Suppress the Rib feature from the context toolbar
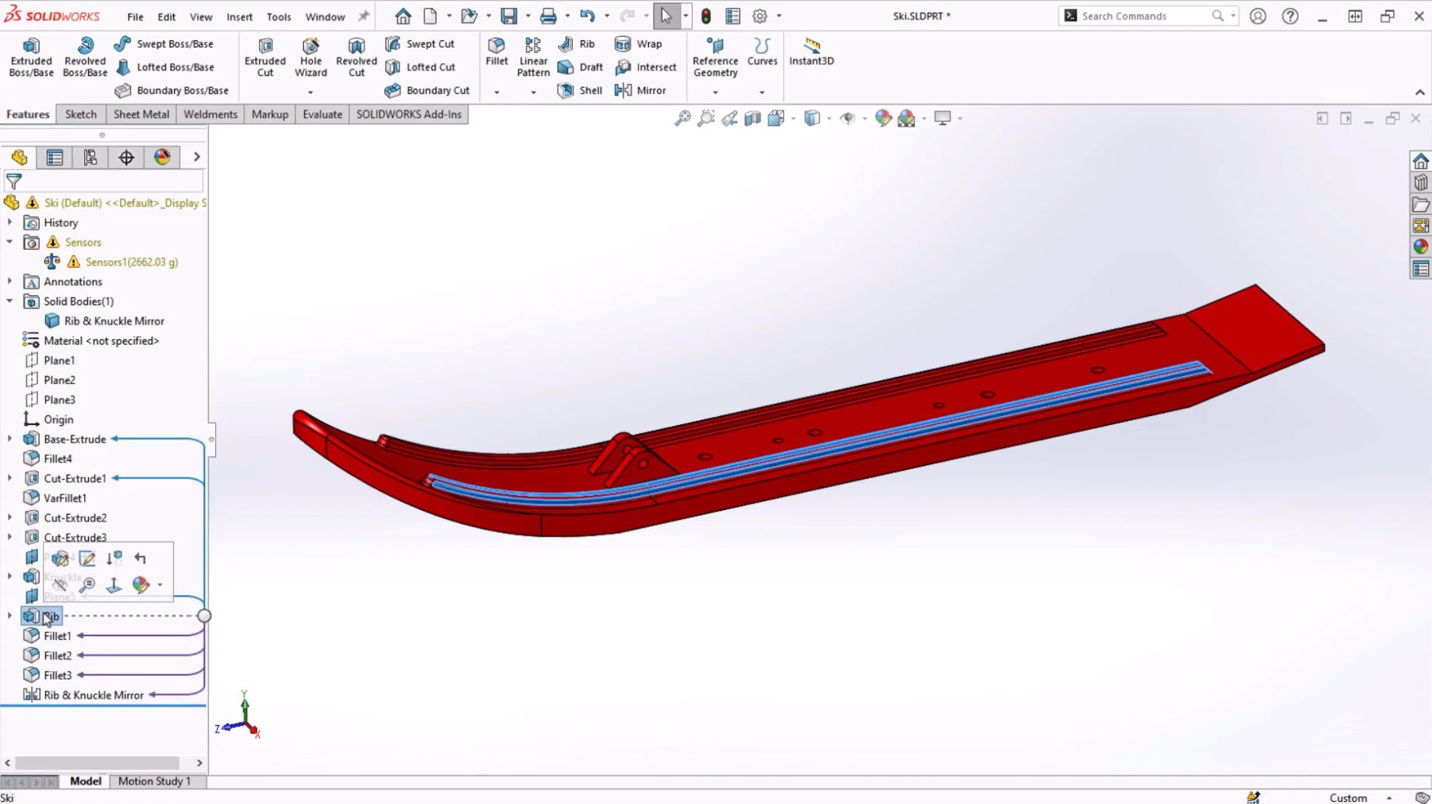 pyautogui.click(x=114, y=558)
